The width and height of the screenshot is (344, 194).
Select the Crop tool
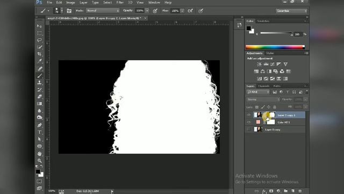[39, 54]
